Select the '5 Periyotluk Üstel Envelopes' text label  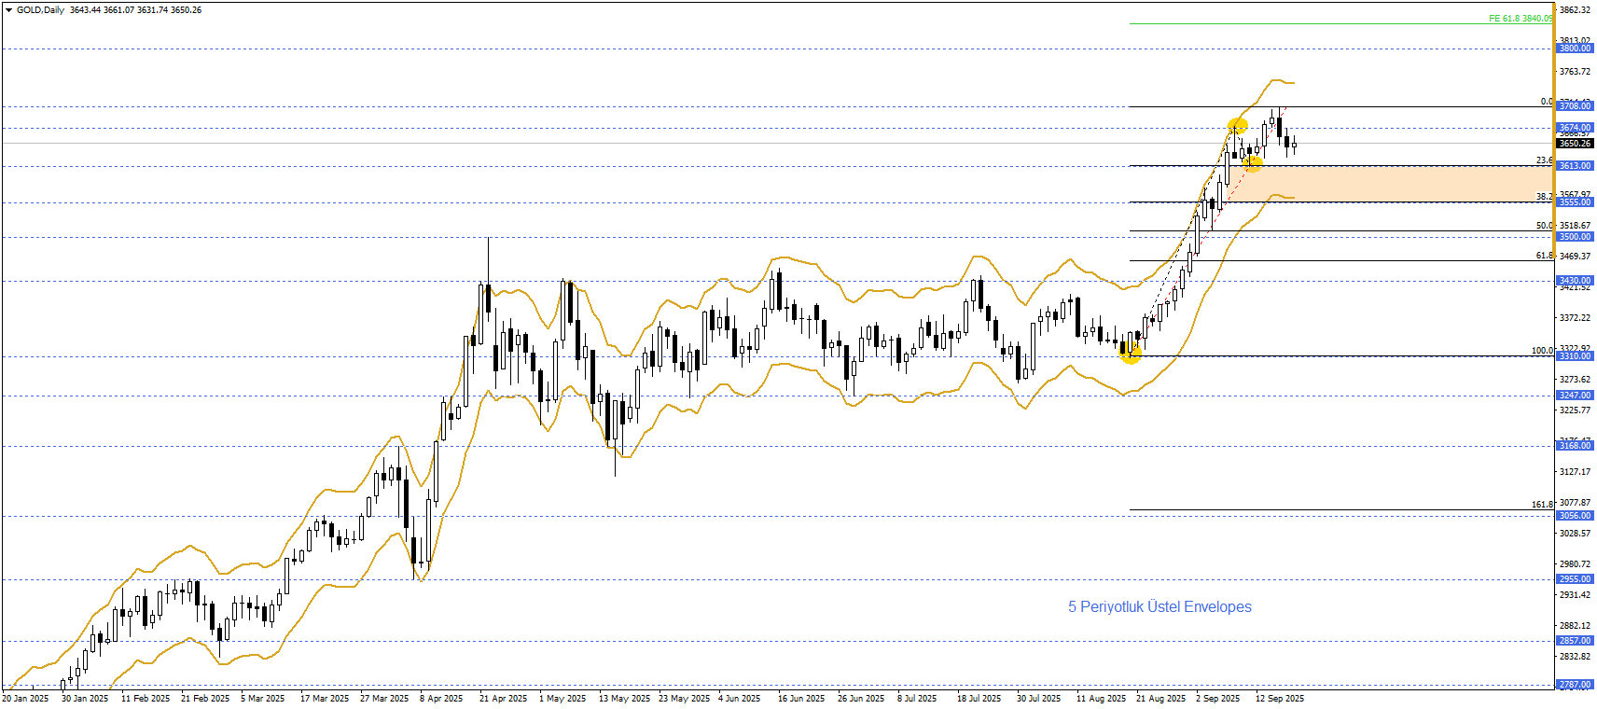click(1160, 607)
